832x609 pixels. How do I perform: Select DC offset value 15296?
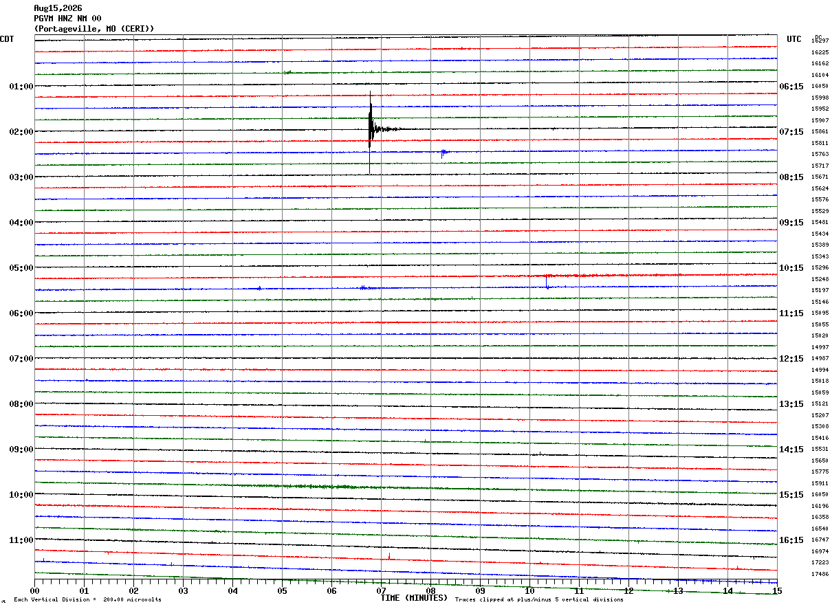(820, 267)
